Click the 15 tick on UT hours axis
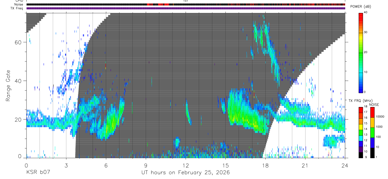This screenshot has height=179, width=388. [225, 165]
